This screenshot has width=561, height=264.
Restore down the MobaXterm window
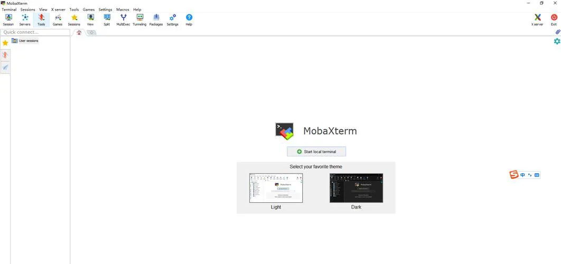(x=541, y=3)
